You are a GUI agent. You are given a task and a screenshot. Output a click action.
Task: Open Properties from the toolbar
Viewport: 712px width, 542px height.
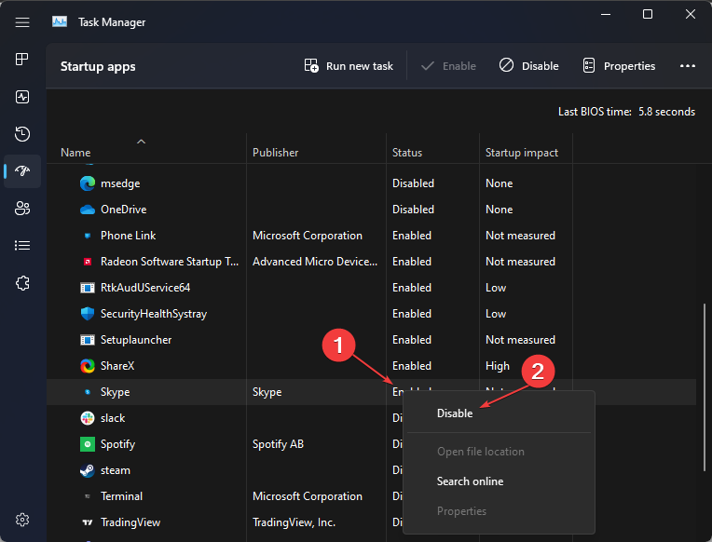click(619, 66)
